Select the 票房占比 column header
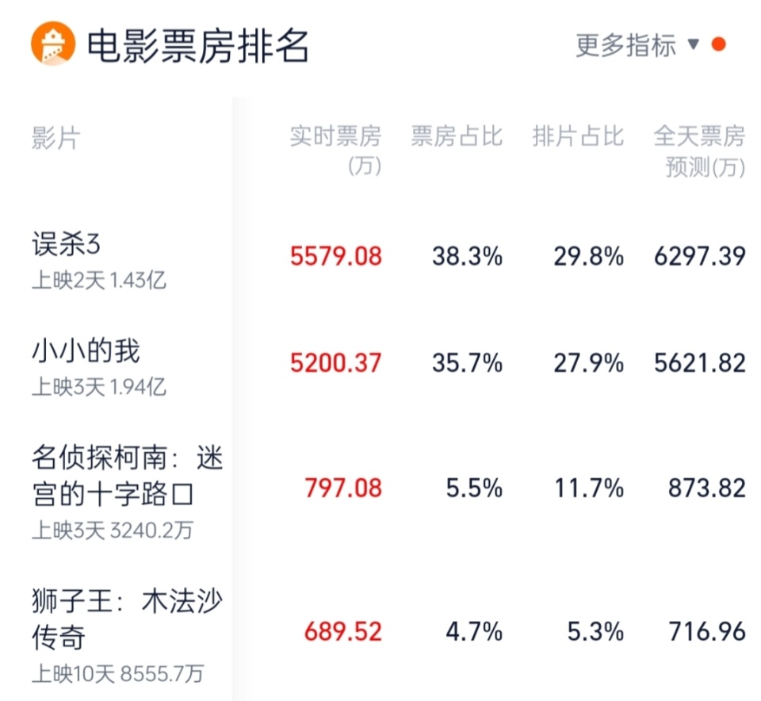The width and height of the screenshot is (761, 701). [457, 136]
